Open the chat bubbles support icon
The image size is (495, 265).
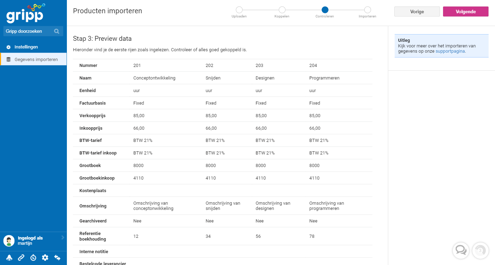click(461, 250)
